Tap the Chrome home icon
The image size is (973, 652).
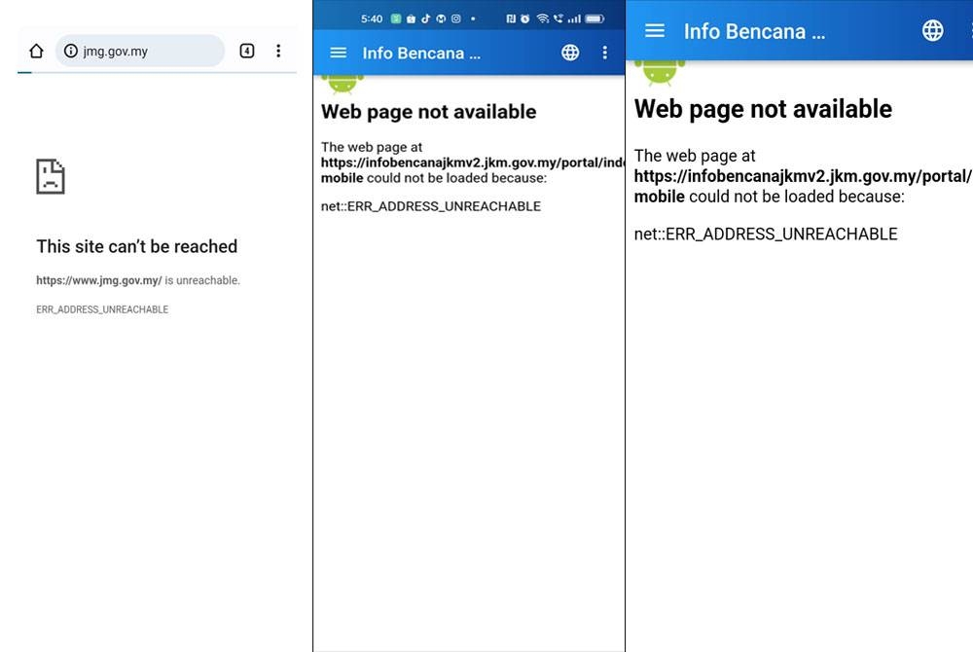[36, 52]
